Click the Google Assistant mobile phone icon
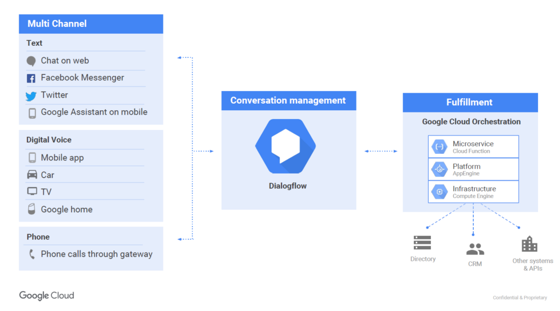 (x=32, y=113)
